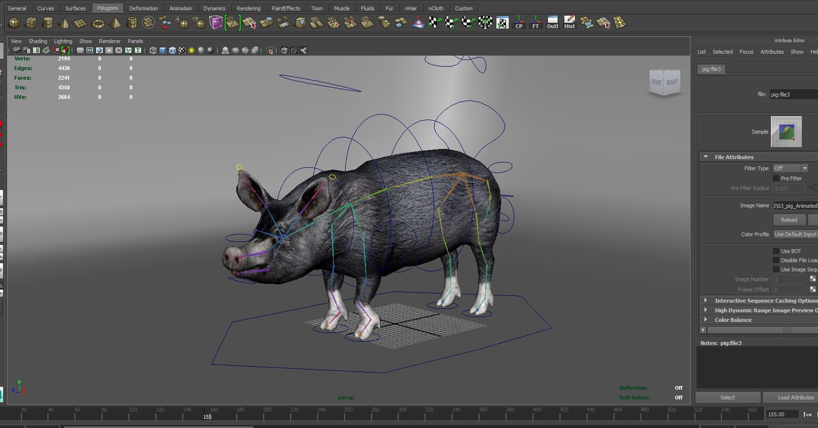This screenshot has width=818, height=428.
Task: Click the Hist delete history shelf icon
Action: click(570, 23)
